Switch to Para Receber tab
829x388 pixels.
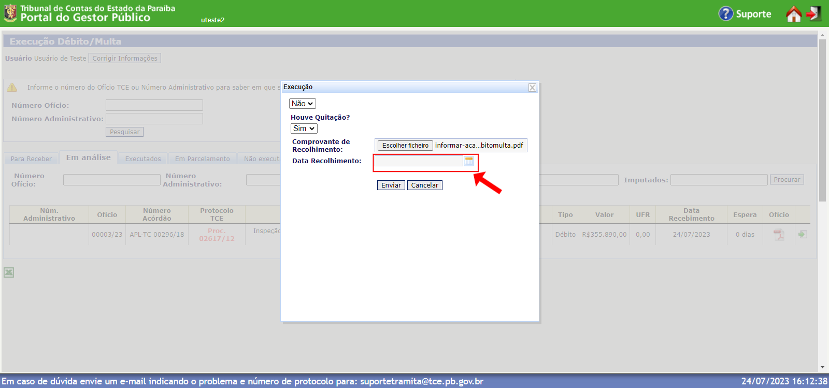point(31,159)
